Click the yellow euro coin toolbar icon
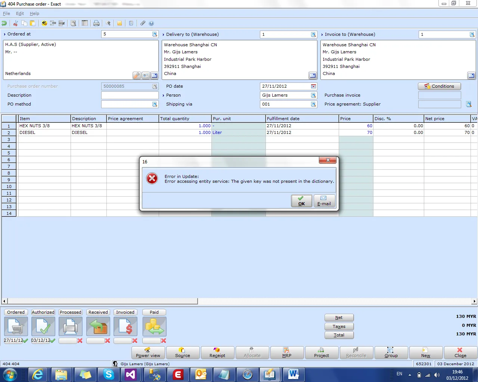 pos(44,23)
